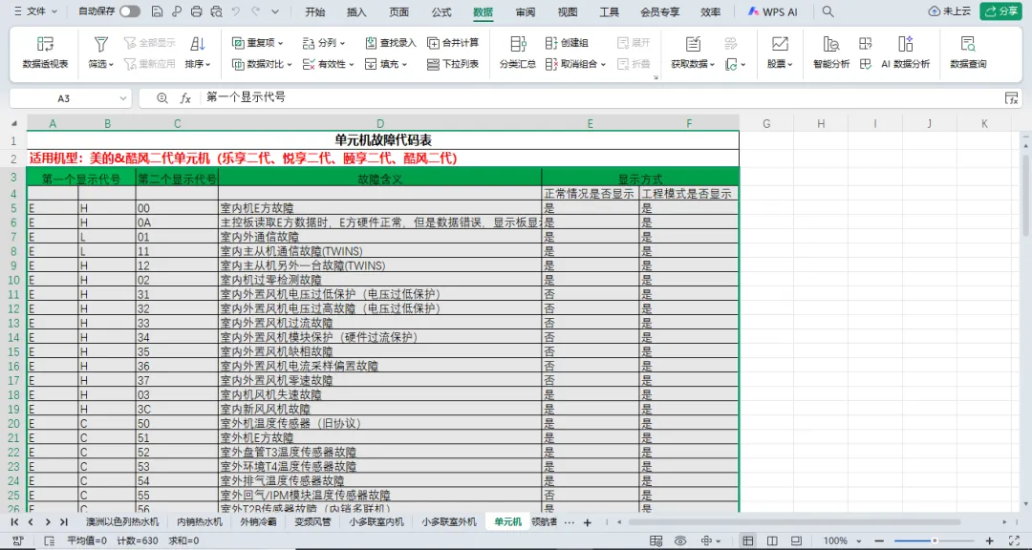This screenshot has width=1032, height=550.
Task: Select the 小多联室外机 sheet tab
Action: tap(449, 521)
